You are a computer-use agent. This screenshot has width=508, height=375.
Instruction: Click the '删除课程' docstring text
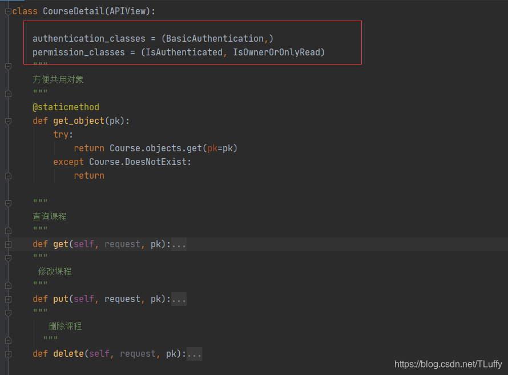(65, 326)
